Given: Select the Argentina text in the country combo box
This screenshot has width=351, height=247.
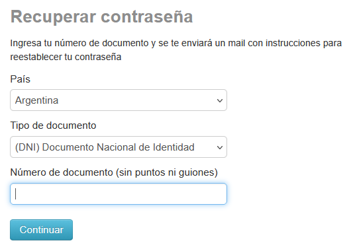Looking at the screenshot, I should click(36, 100).
